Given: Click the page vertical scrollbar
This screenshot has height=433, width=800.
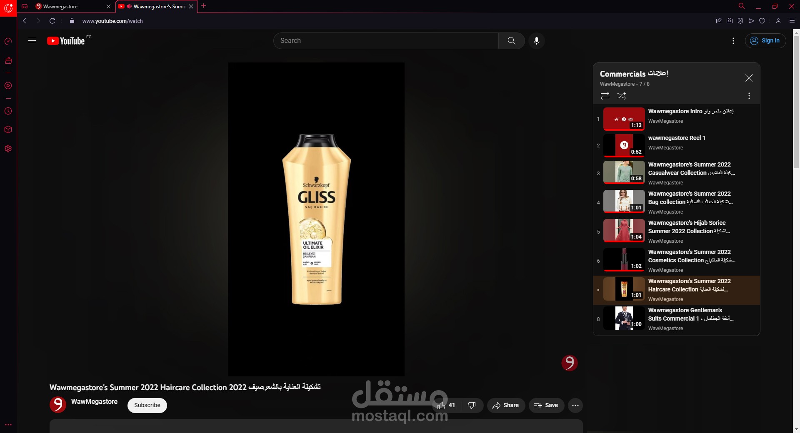Looking at the screenshot, I should pos(796,102).
